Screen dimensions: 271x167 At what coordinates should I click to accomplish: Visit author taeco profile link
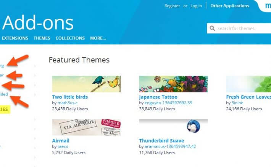click(63, 146)
